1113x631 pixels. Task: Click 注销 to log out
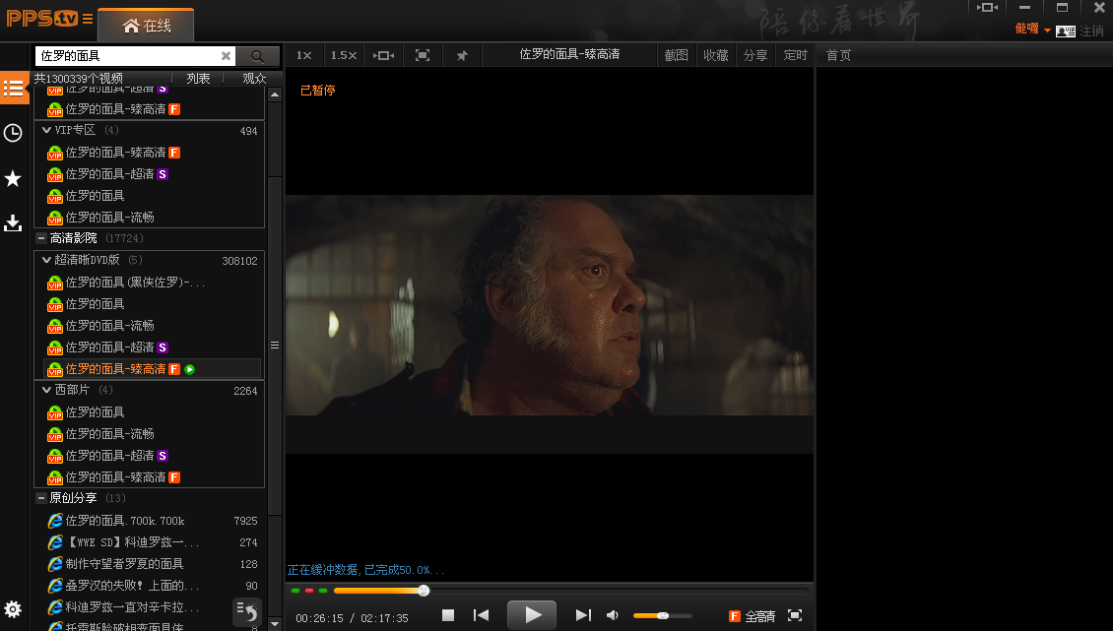1092,32
